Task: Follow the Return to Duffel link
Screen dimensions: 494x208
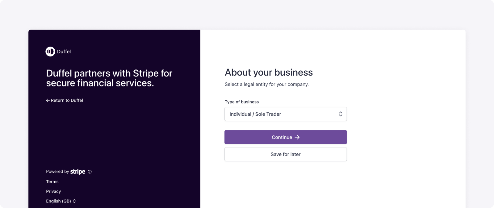Action: (x=65, y=100)
